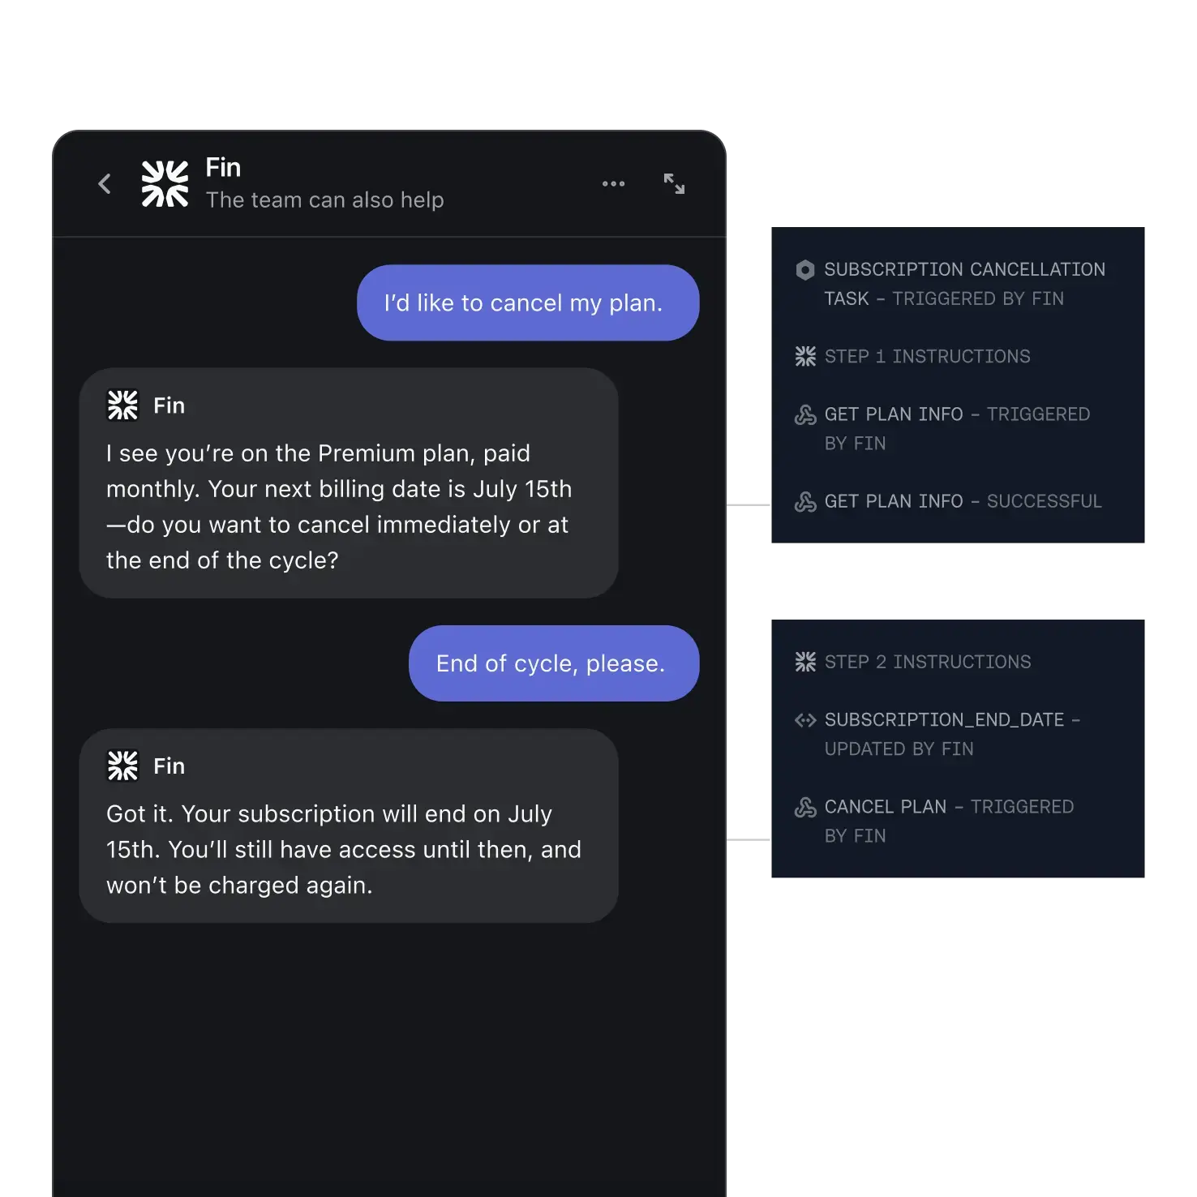Collapse the chat using the back chevron

[x=105, y=183]
